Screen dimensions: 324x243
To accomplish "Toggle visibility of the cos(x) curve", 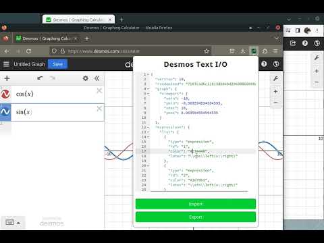I will 5,94.
